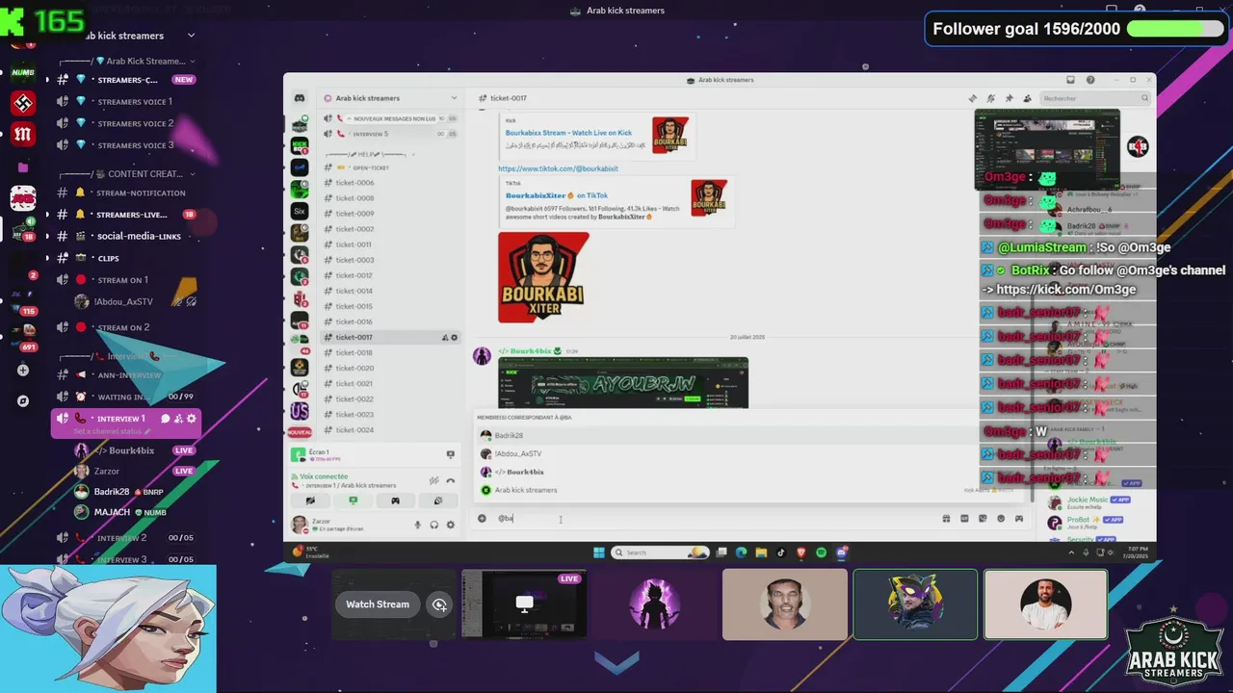The height and width of the screenshot is (693, 1233).
Task: Open the STREAMERS VOICE 1 channel
Action: pyautogui.click(x=125, y=101)
